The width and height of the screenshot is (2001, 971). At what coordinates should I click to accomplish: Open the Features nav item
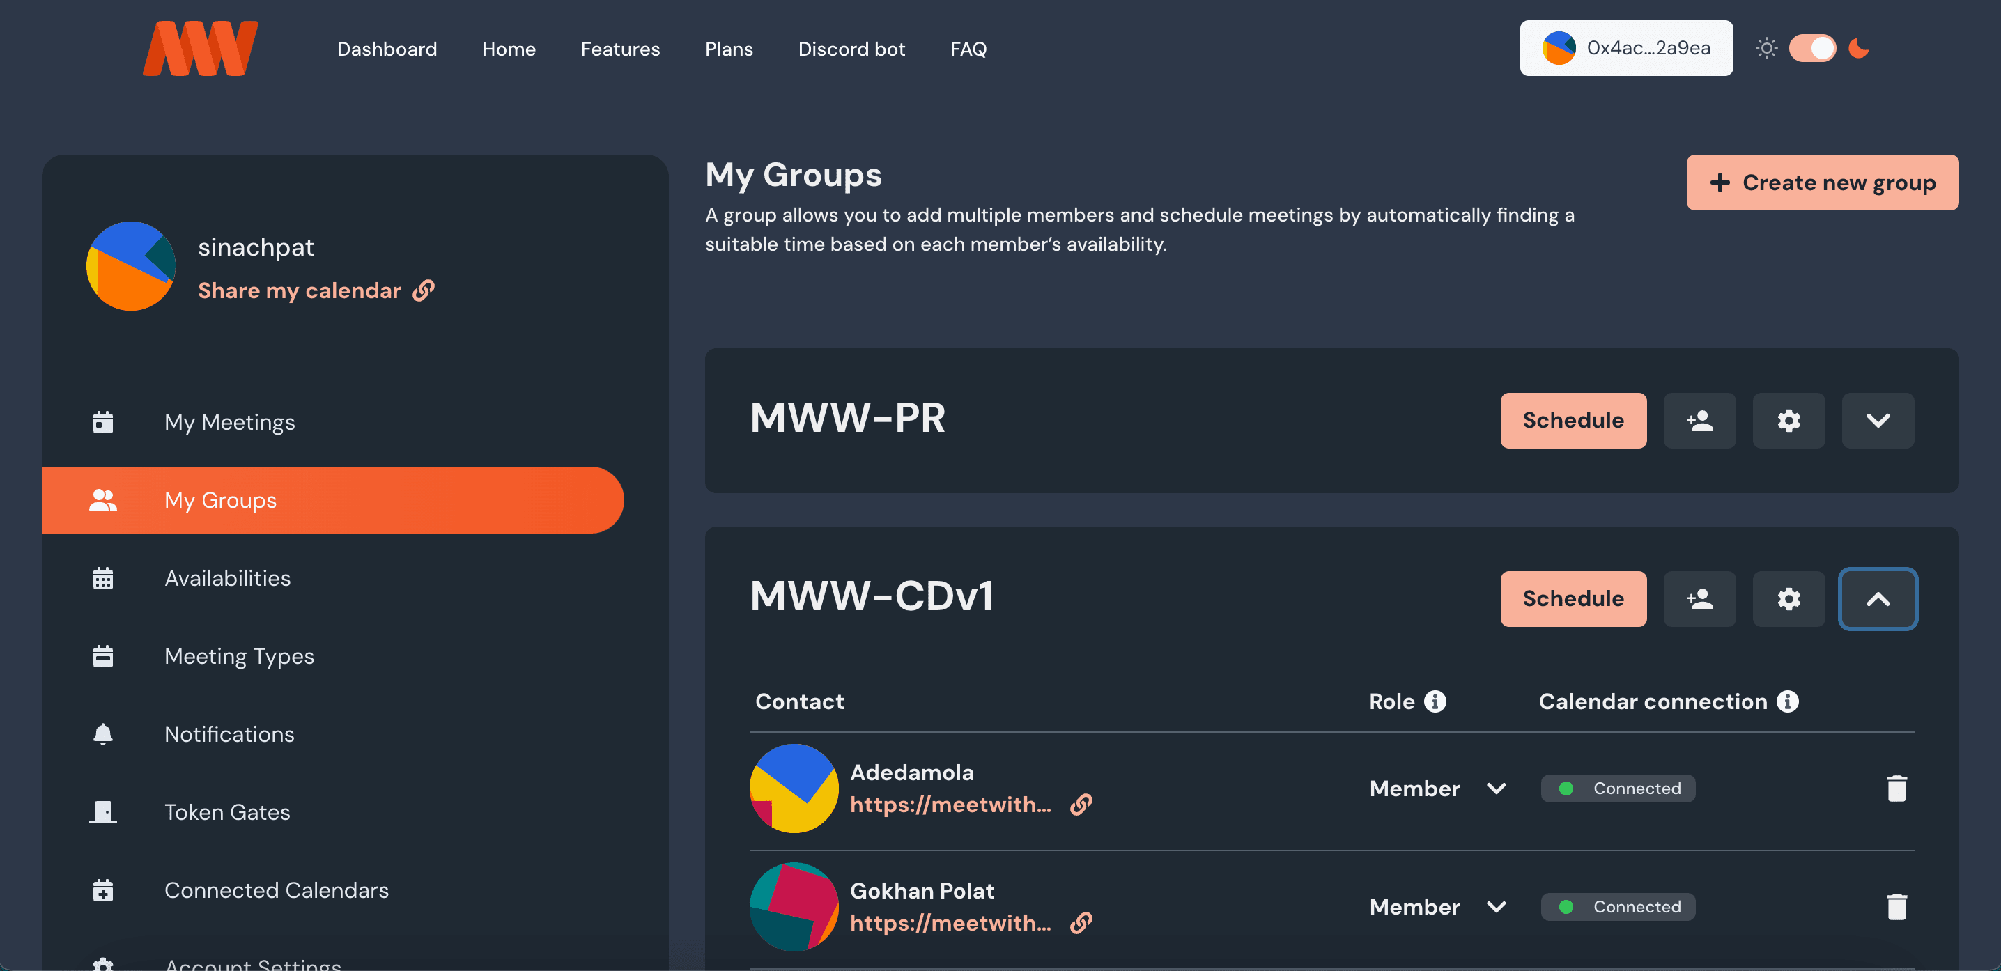(620, 49)
